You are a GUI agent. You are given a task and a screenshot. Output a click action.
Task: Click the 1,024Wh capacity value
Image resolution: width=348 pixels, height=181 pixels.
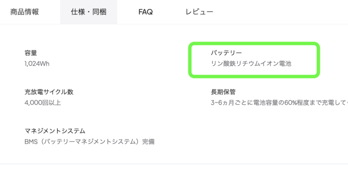click(x=37, y=64)
